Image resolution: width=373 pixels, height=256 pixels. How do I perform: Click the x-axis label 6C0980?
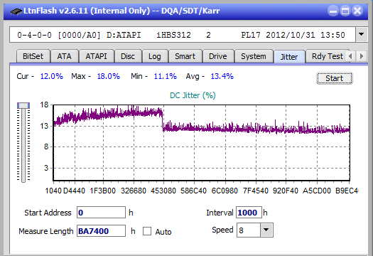[225, 191]
